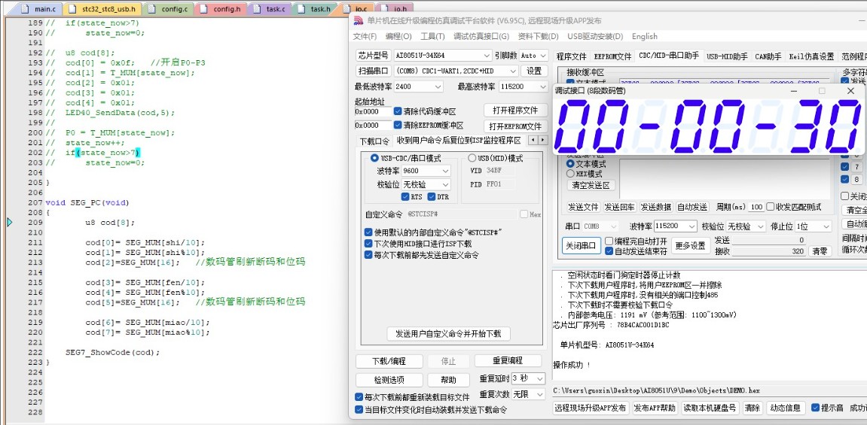Open the 编程(O) menu

click(398, 36)
